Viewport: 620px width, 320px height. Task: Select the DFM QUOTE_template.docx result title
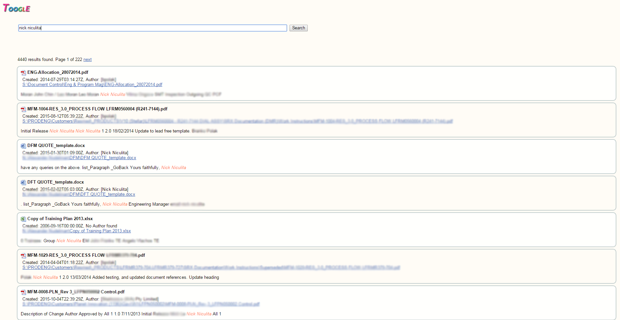click(x=55, y=145)
